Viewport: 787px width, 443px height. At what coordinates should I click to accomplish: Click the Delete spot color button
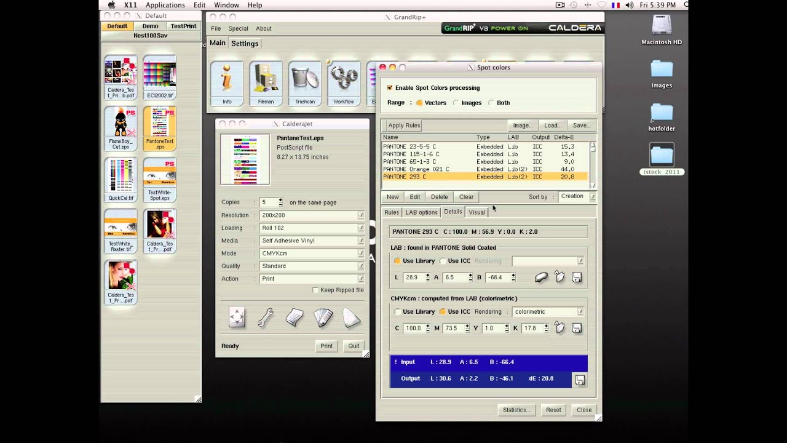(x=439, y=197)
